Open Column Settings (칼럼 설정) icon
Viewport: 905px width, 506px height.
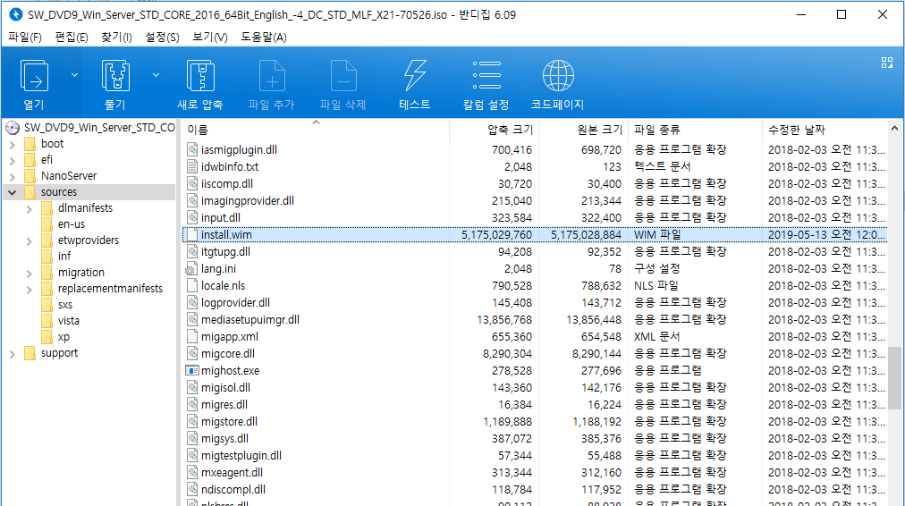486,76
